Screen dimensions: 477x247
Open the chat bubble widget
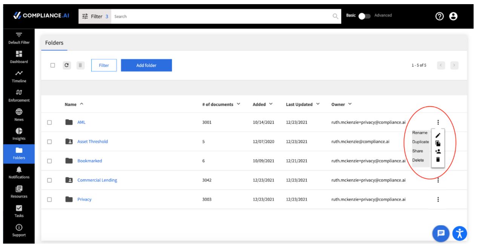pyautogui.click(x=441, y=233)
